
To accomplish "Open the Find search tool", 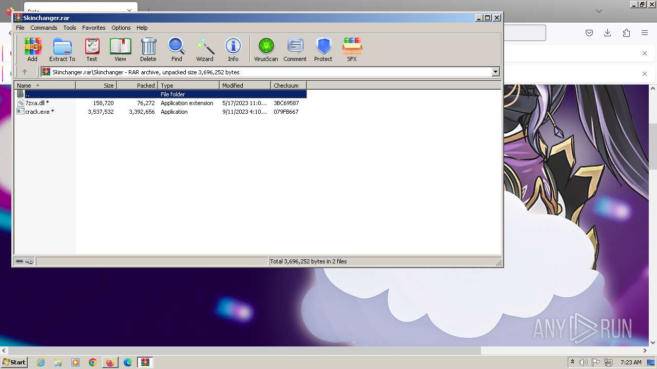I will point(177,49).
